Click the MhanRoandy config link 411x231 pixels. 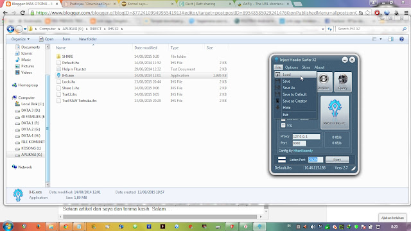coord(302,151)
